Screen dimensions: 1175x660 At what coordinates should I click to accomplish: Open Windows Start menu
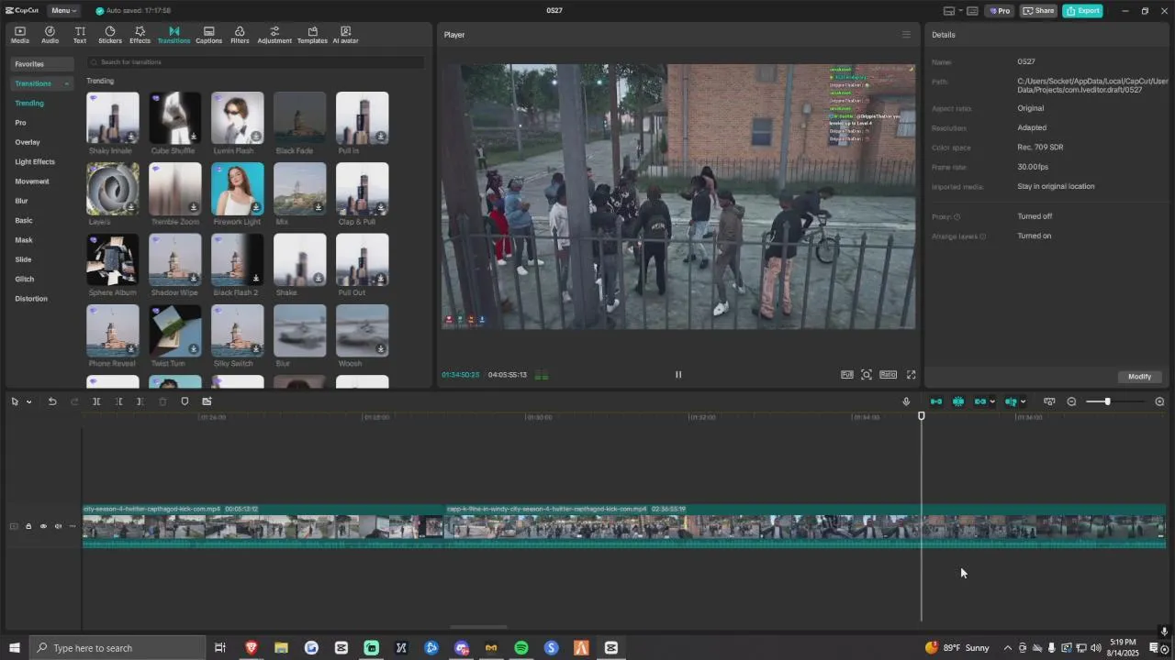[x=14, y=648]
